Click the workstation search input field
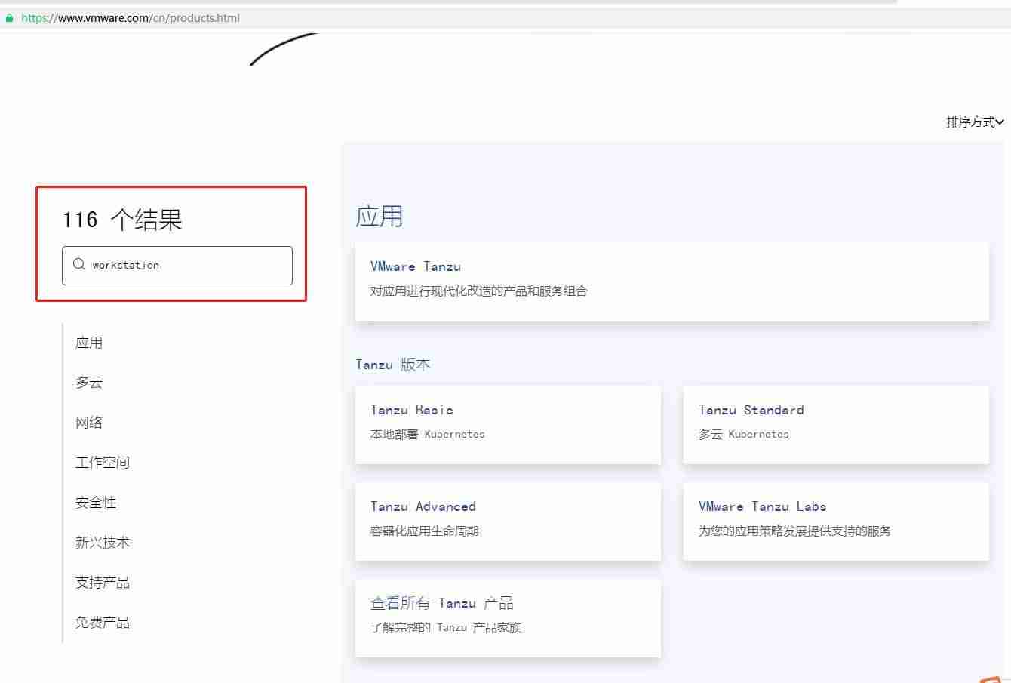Viewport: 1011px width, 683px height. [177, 266]
